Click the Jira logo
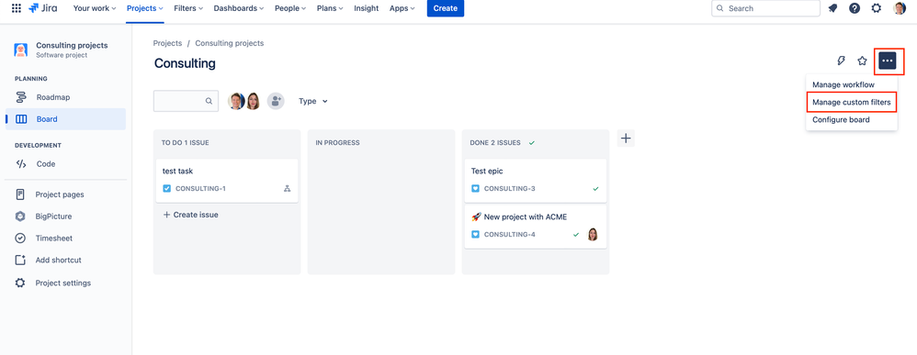917x355 pixels. (42, 8)
